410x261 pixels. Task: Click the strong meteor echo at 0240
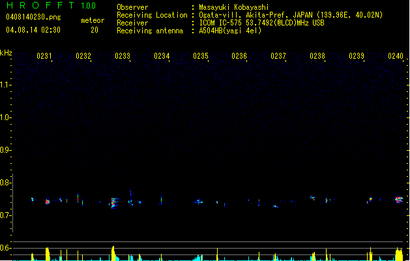click(x=399, y=200)
